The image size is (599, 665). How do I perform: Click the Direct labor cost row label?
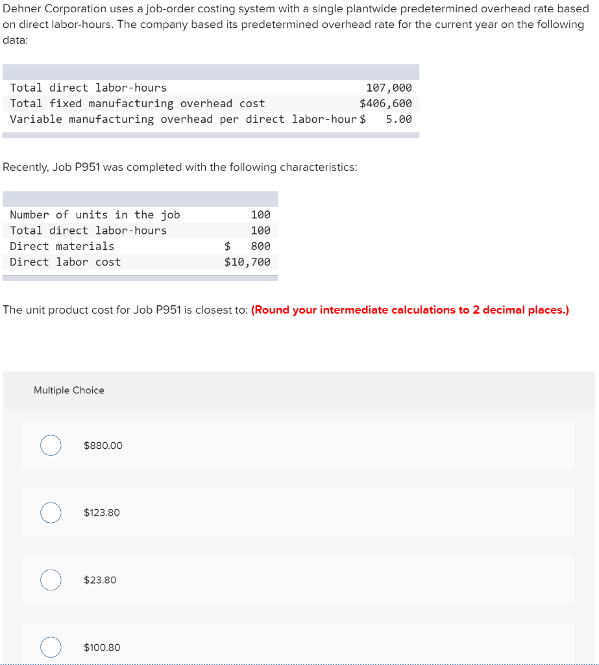point(66,262)
